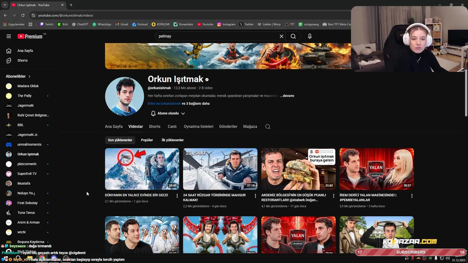Open Madara Olduk subscription
The image size is (468, 263).
point(28,86)
